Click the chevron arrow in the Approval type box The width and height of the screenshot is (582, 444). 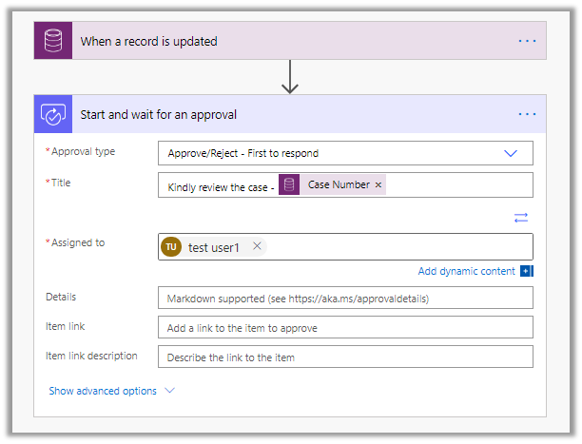[x=511, y=153]
